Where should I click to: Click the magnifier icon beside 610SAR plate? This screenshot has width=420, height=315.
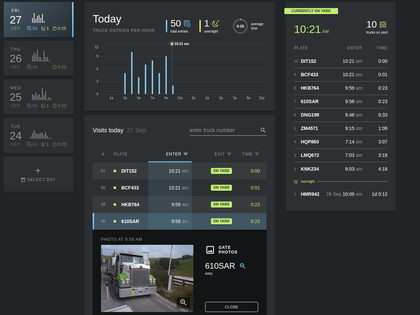click(242, 266)
